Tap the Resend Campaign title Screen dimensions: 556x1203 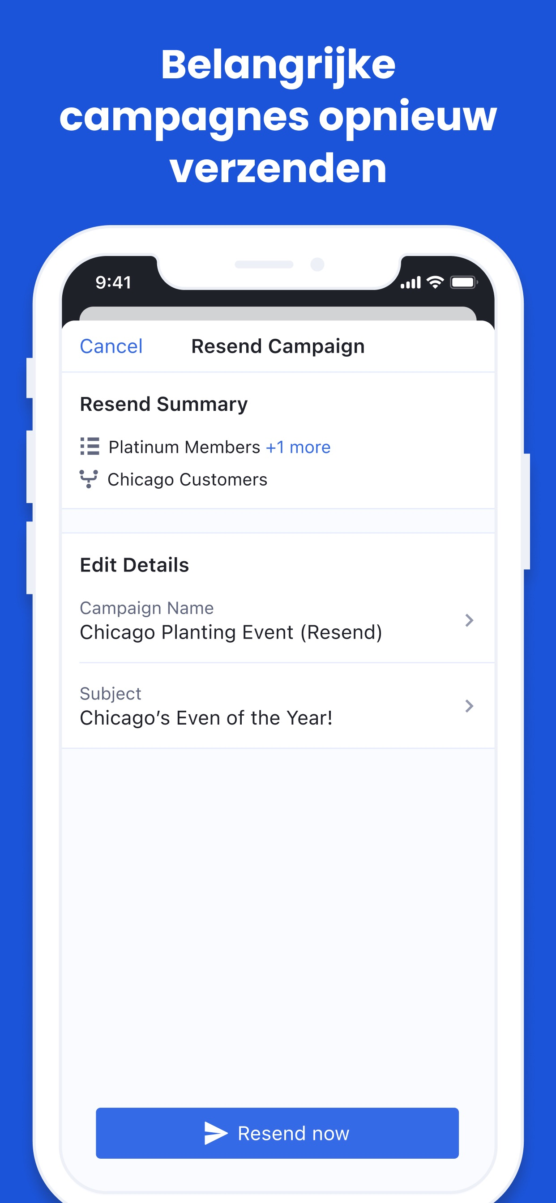[x=278, y=346]
